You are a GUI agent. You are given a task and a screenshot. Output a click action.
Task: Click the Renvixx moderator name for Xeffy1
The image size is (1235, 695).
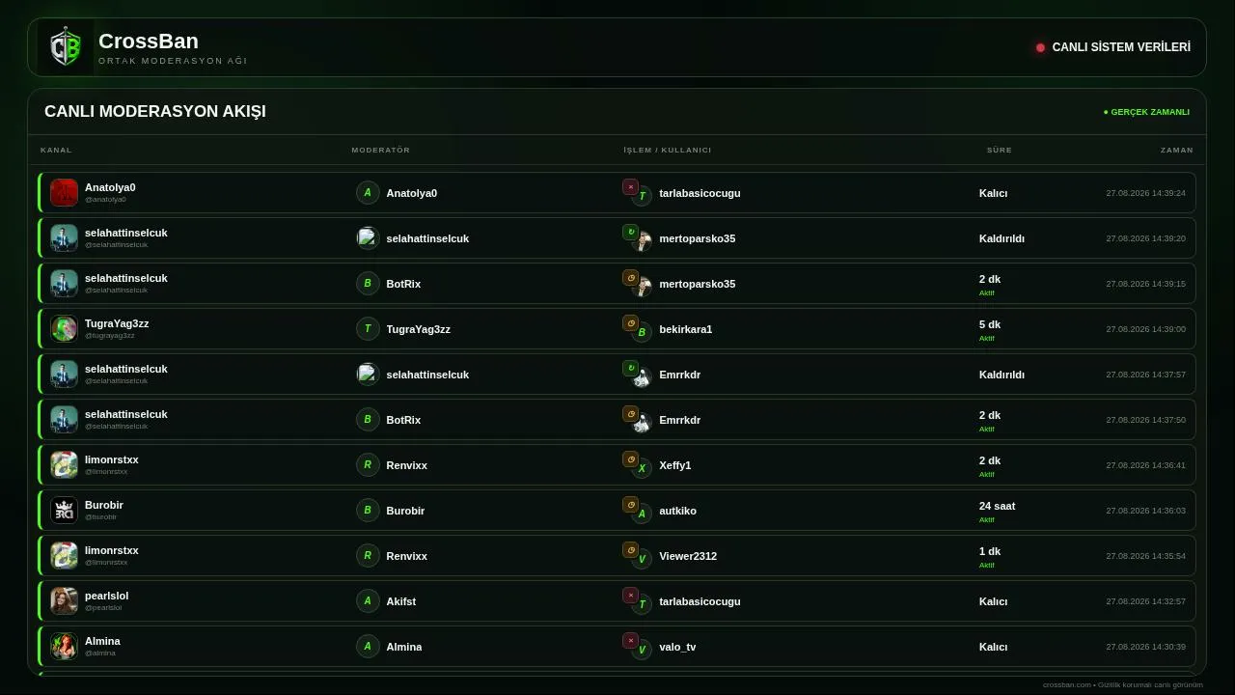click(406, 465)
